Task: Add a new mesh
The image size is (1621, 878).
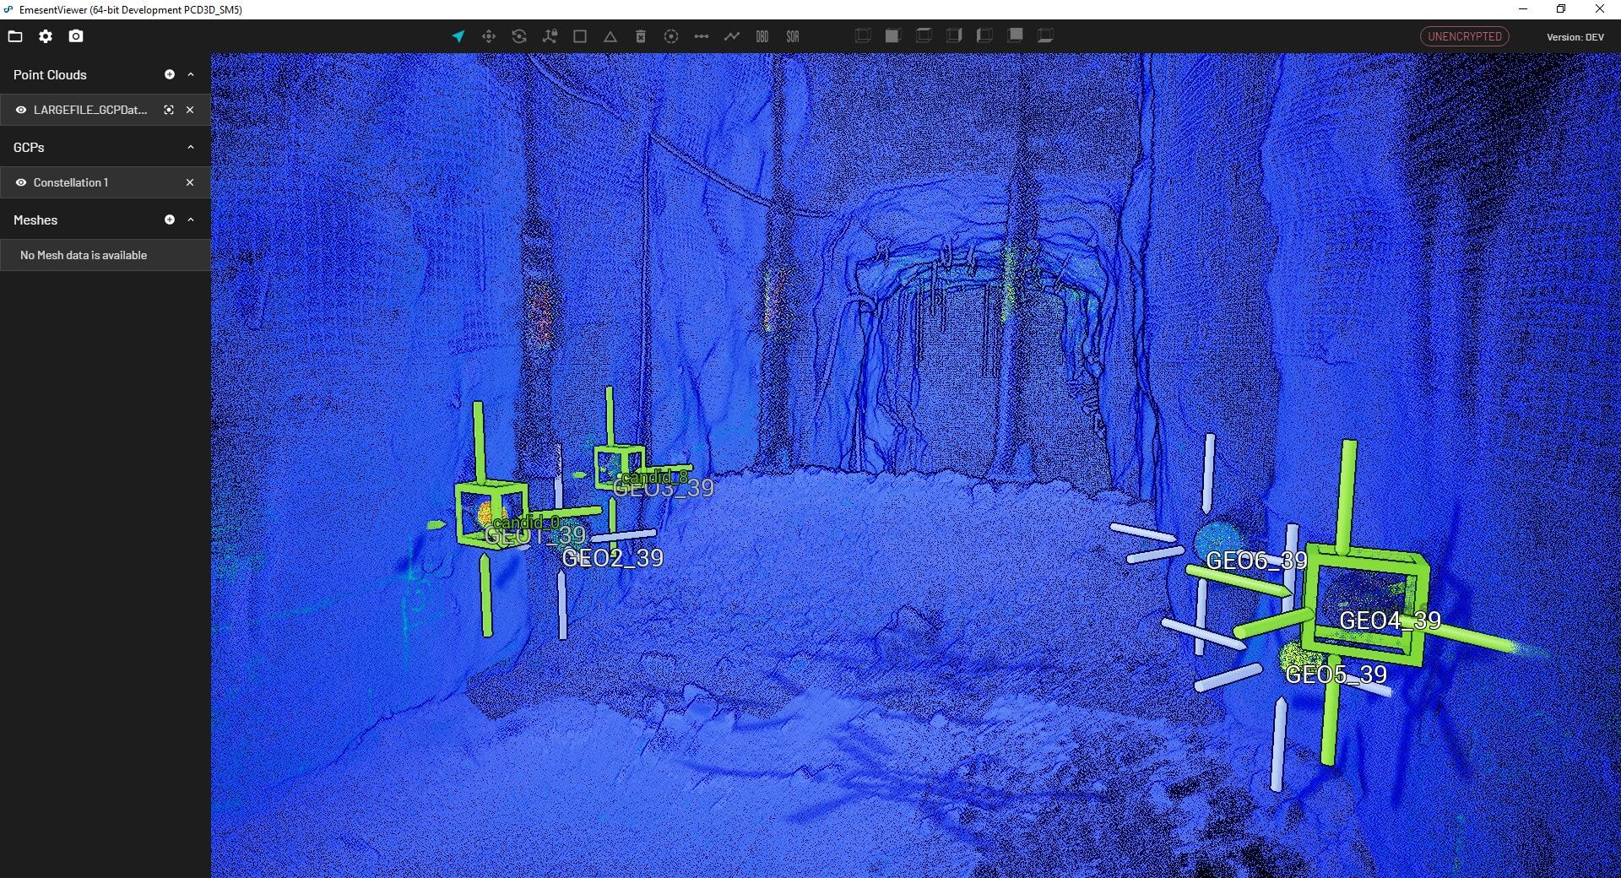Action: tap(170, 219)
